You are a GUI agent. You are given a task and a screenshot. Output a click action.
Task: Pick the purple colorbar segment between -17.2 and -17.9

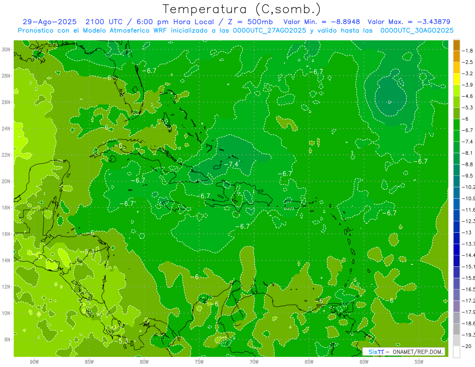click(456, 306)
